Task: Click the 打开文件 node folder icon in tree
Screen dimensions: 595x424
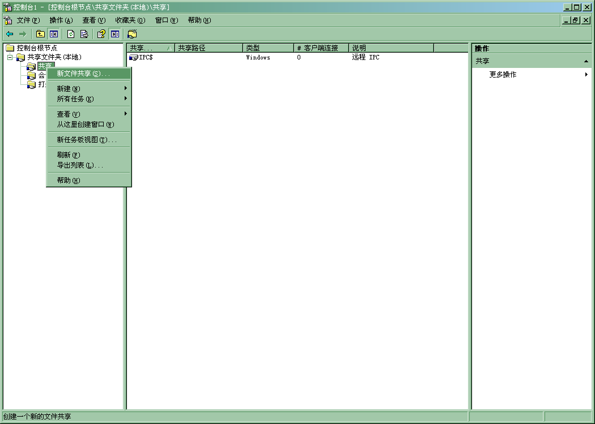Action: [x=31, y=84]
